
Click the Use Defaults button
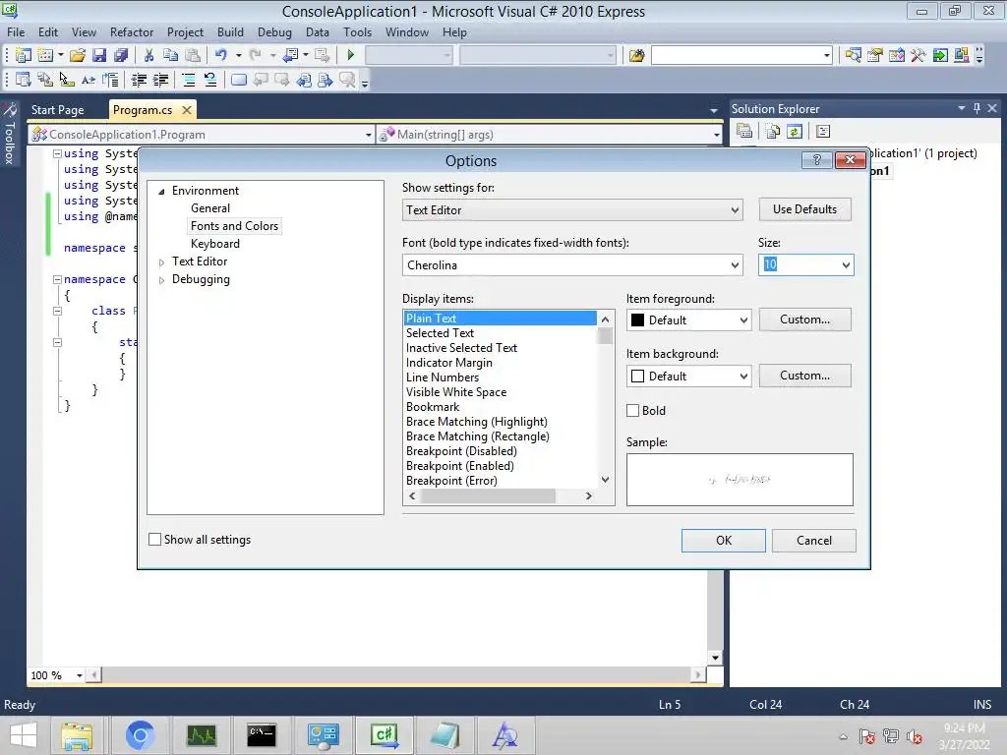tap(804, 209)
